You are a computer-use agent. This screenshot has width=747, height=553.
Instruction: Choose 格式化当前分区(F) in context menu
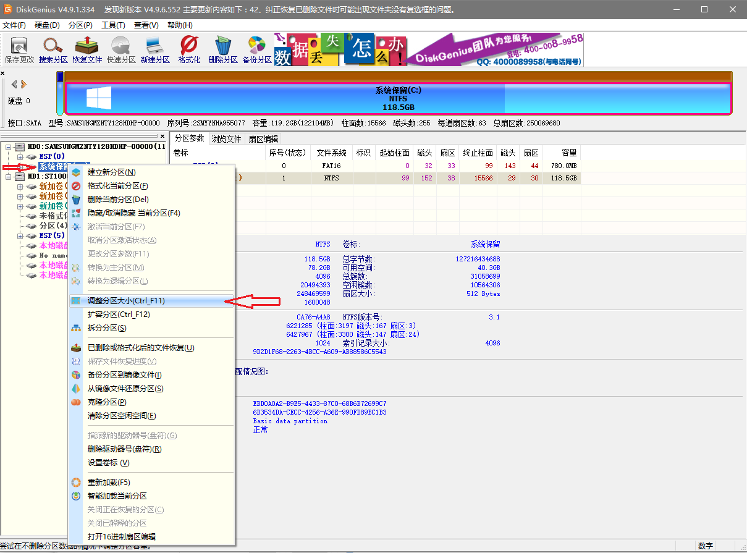(x=152, y=185)
